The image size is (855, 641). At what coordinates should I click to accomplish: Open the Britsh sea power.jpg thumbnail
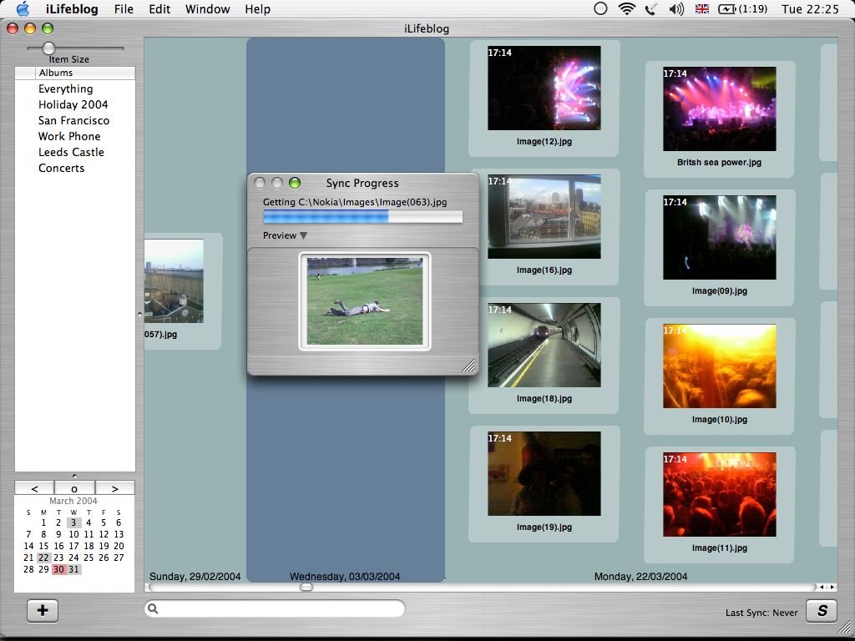click(719, 109)
